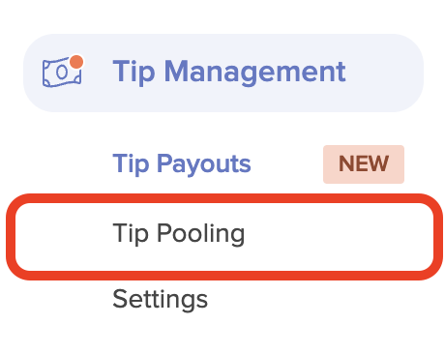Click the orange notification dot on money icon
Viewport: 445px width, 354px height.
pos(76,62)
